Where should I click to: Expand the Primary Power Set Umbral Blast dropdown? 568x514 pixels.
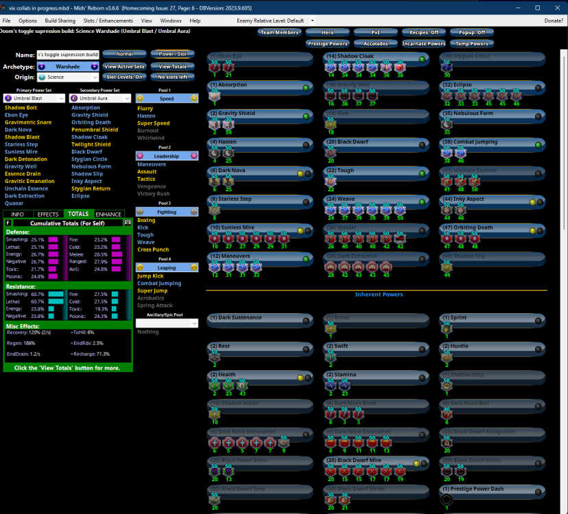(x=34, y=98)
